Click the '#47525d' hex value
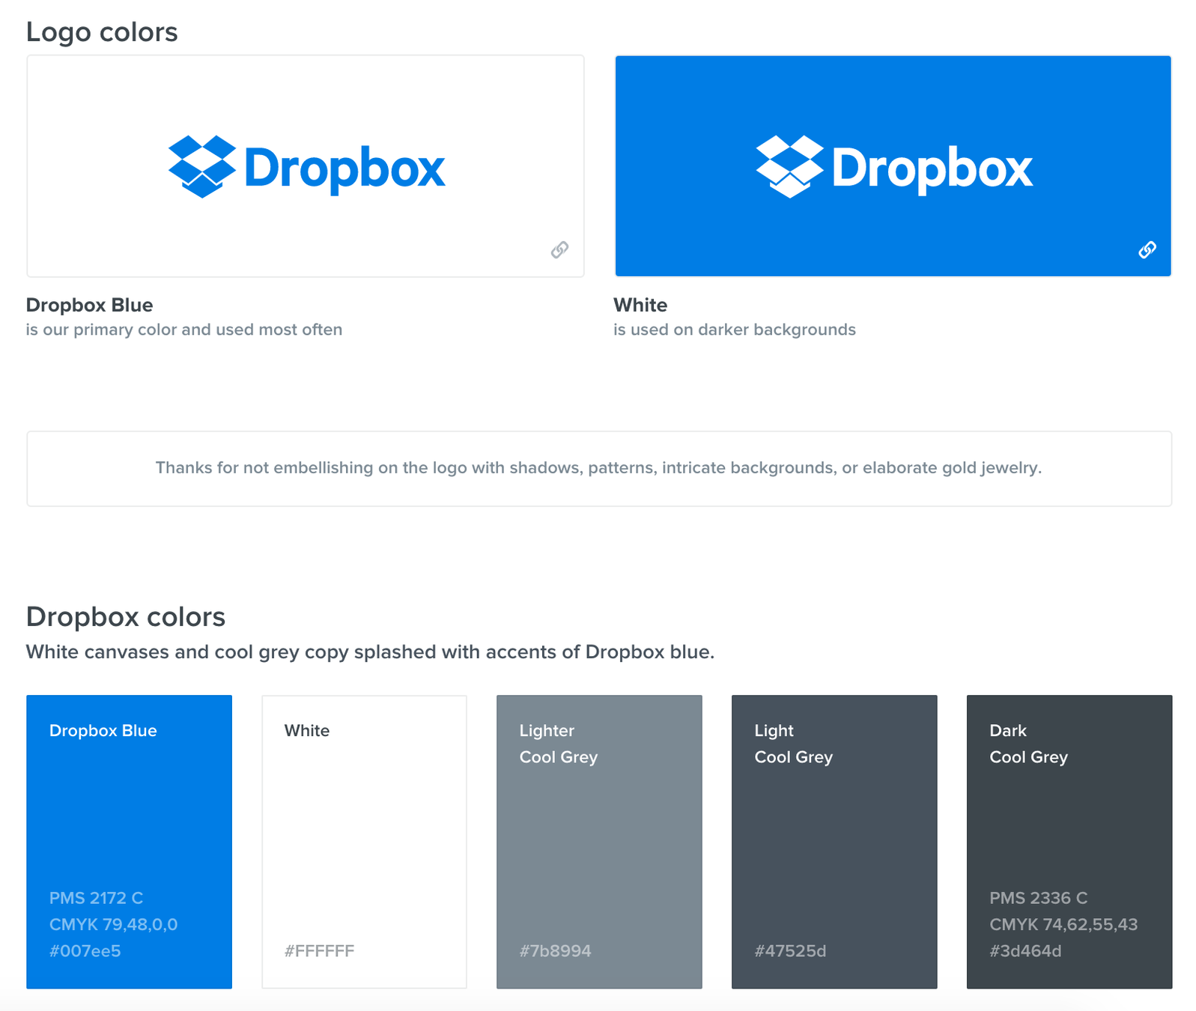Screen dimensions: 1196x1011 [791, 951]
